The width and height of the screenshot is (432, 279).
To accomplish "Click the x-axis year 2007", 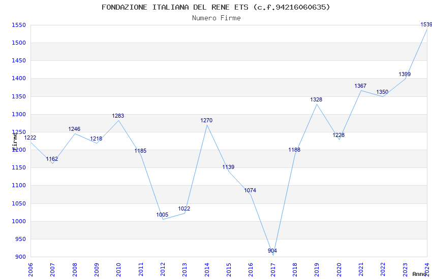I will [x=53, y=270].
